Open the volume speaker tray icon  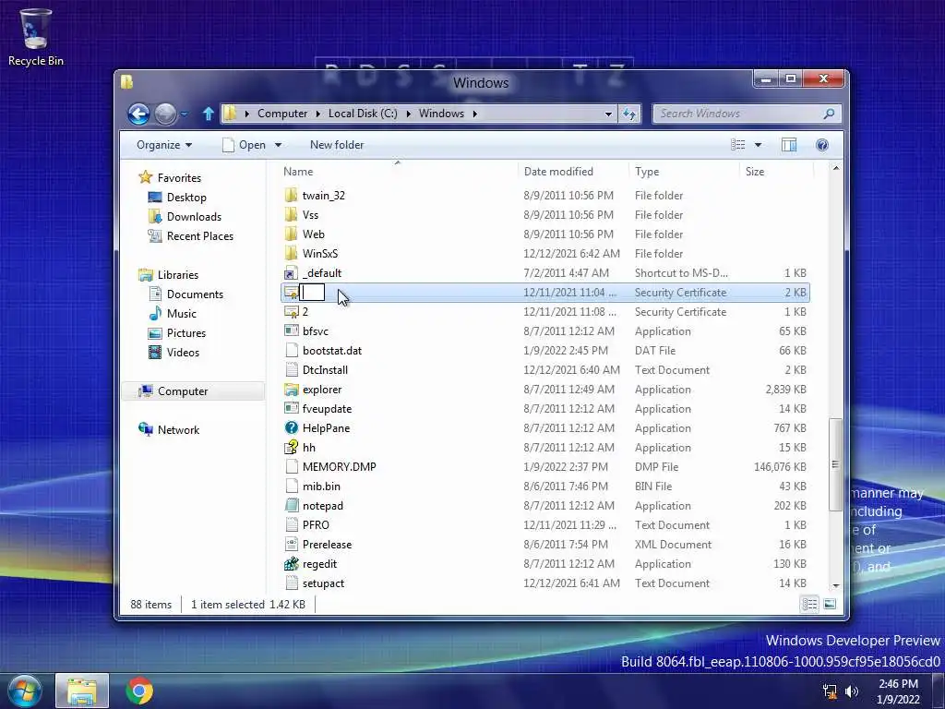click(852, 691)
